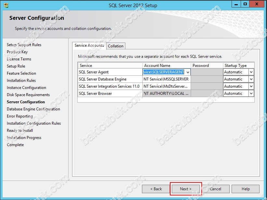This screenshot has width=267, height=200.
Task: Click Database Engine Configuration step in sidebar
Action: [33, 109]
